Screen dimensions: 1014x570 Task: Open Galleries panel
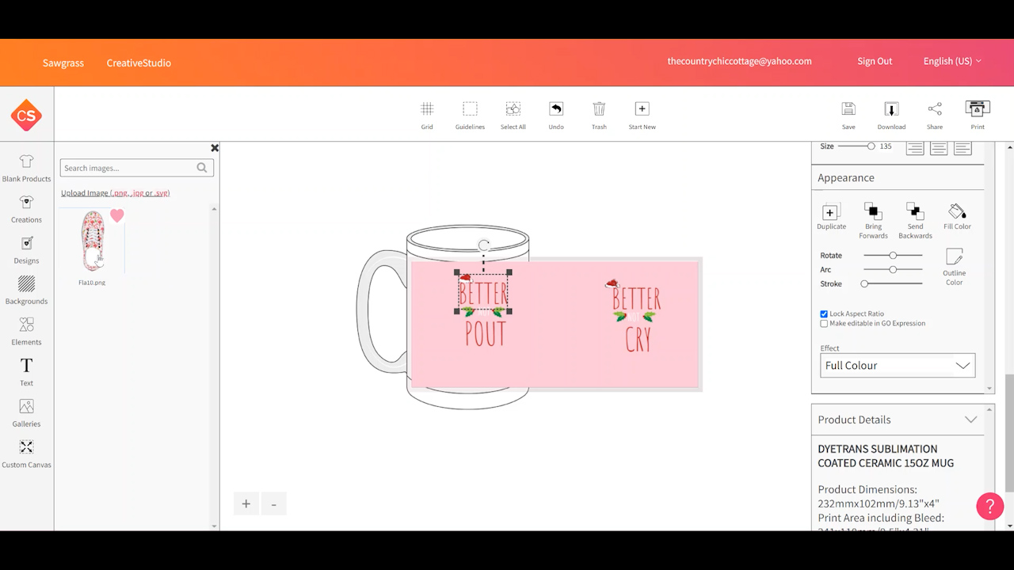coord(26,413)
